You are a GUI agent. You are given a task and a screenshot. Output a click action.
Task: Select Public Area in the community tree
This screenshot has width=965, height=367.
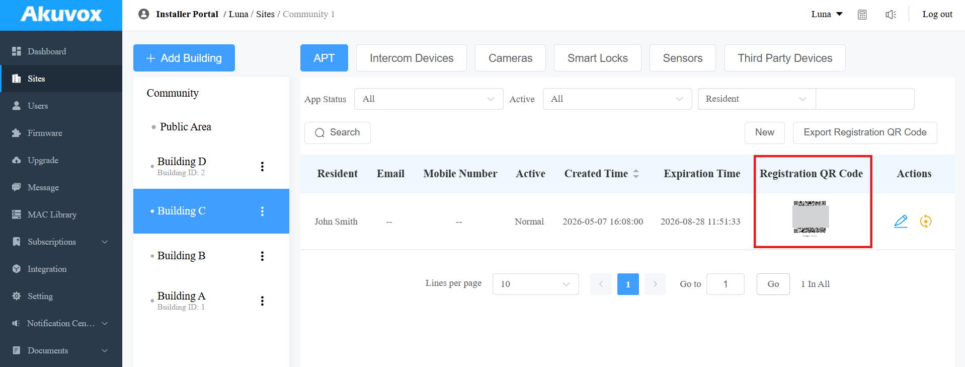pos(186,127)
